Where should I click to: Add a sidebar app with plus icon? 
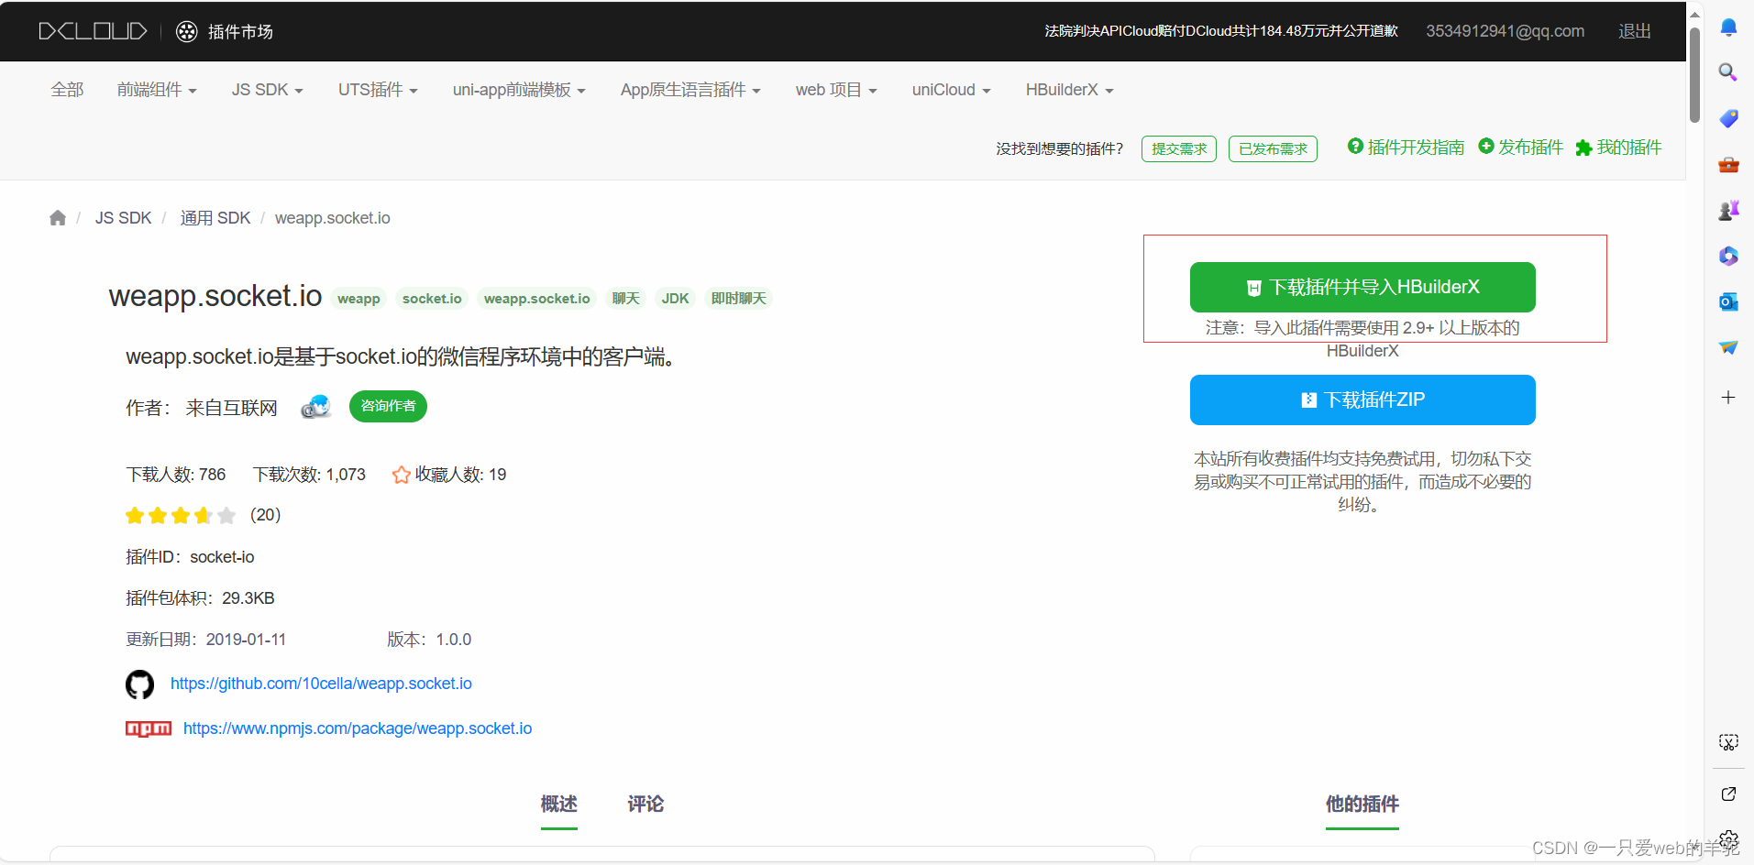pyautogui.click(x=1728, y=397)
